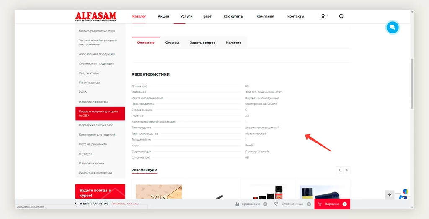Switch to the Отзывы tab

click(172, 43)
